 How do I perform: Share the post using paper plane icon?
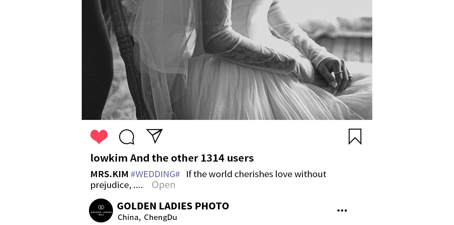pos(154,136)
